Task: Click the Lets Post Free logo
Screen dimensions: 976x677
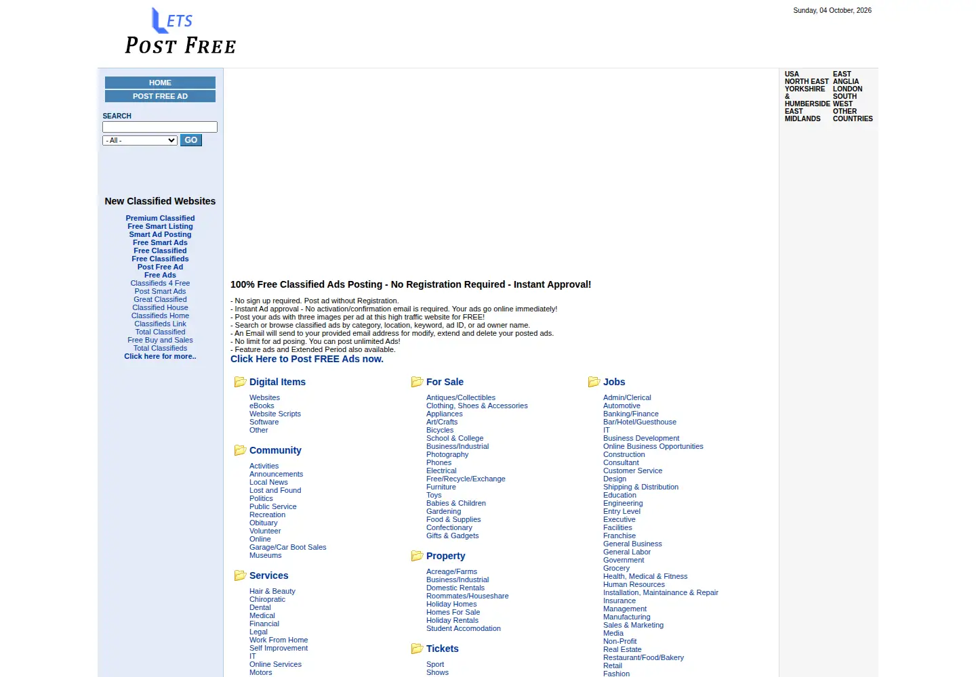Action: (x=180, y=31)
